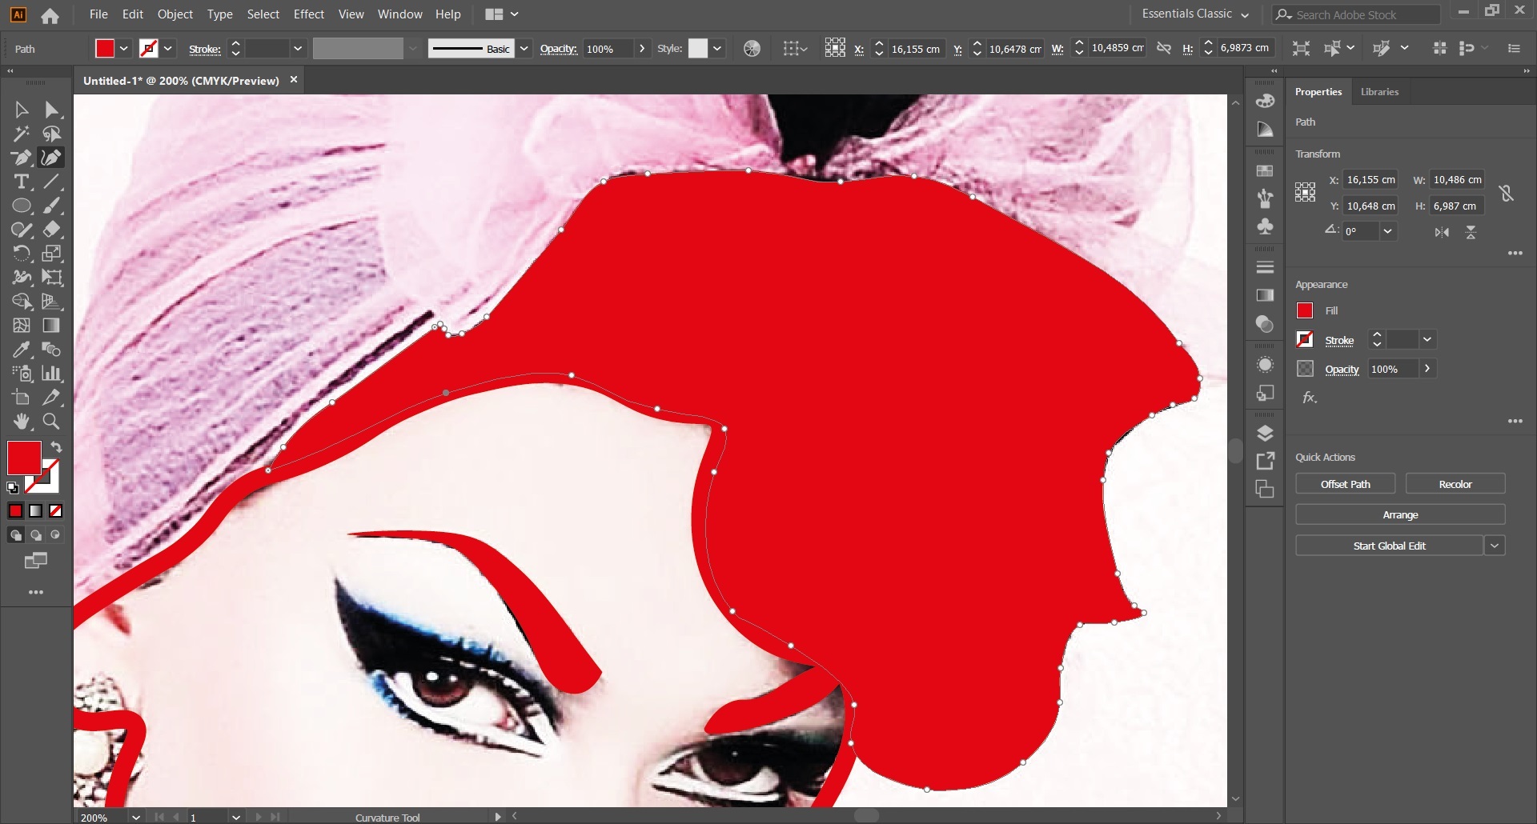The image size is (1537, 824).
Task: Click Start Global Edit
Action: point(1390,546)
